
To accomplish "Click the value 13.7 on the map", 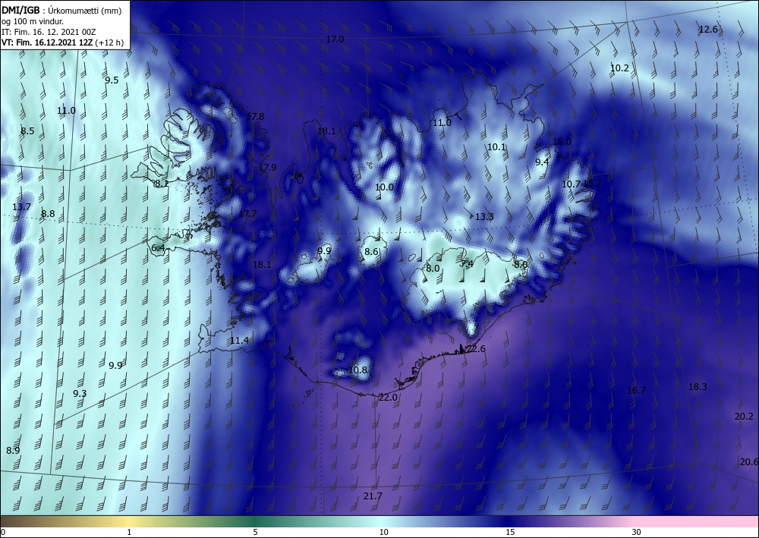I will tap(21, 207).
